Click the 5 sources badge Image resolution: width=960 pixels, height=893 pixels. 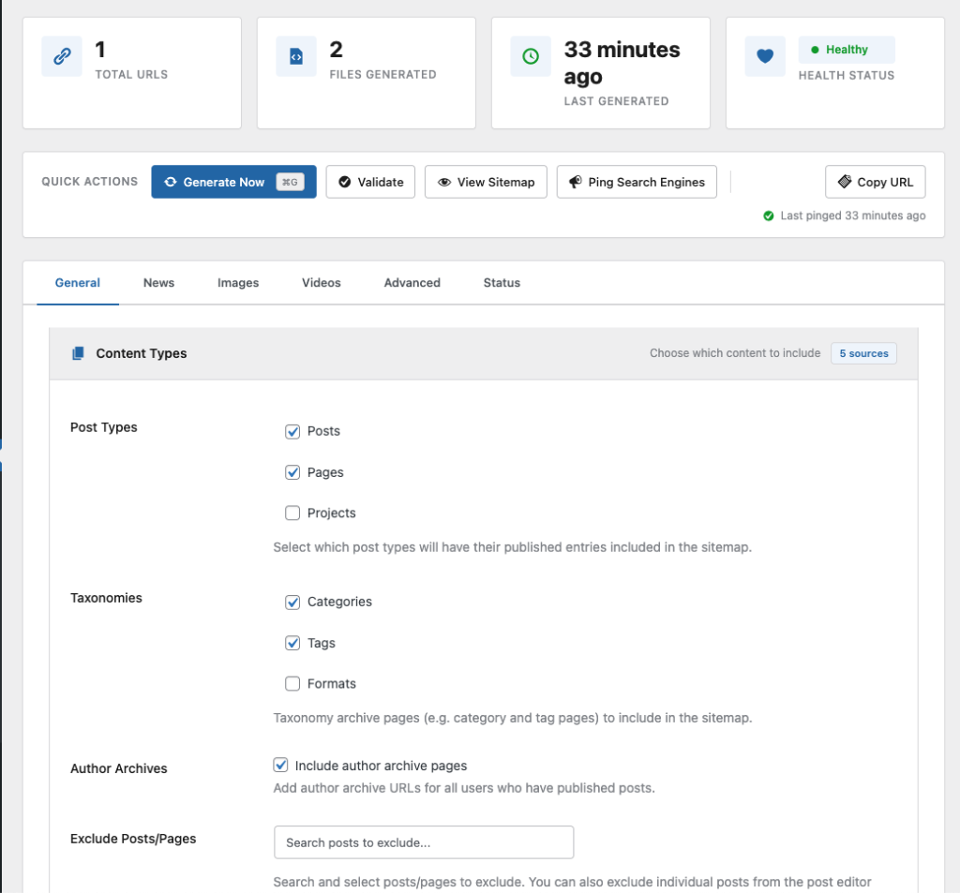863,353
